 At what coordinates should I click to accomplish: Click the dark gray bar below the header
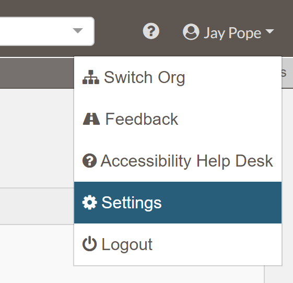37,73
